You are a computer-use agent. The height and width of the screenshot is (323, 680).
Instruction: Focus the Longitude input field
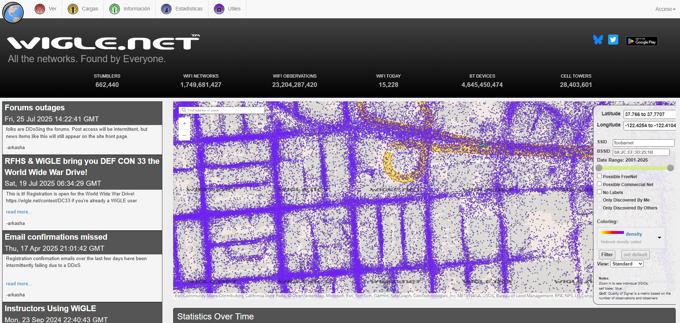tap(649, 125)
